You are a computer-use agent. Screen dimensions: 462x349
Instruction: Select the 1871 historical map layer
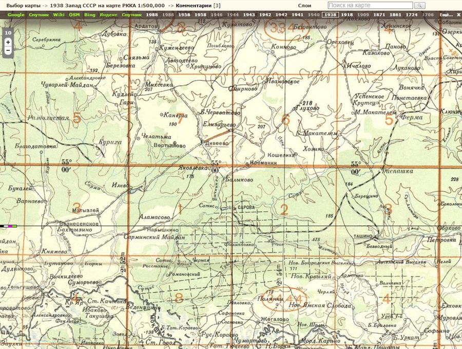(379, 15)
